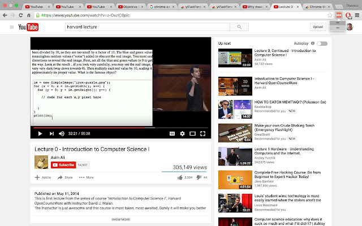This screenshot has height=226, width=362.
Task: Open the player settings gear
Action: (x=182, y=133)
